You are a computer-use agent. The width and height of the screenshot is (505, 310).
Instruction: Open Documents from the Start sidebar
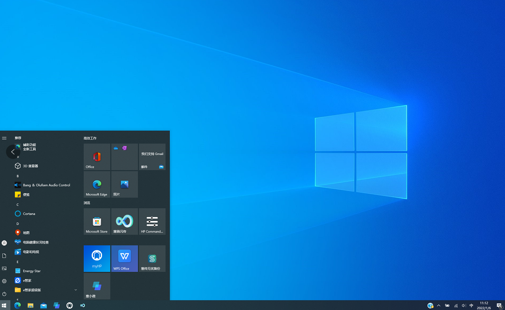(x=4, y=256)
